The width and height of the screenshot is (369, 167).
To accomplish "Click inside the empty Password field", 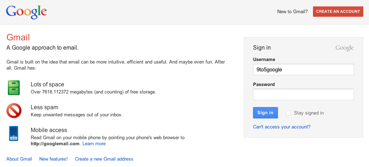I will 303,95.
